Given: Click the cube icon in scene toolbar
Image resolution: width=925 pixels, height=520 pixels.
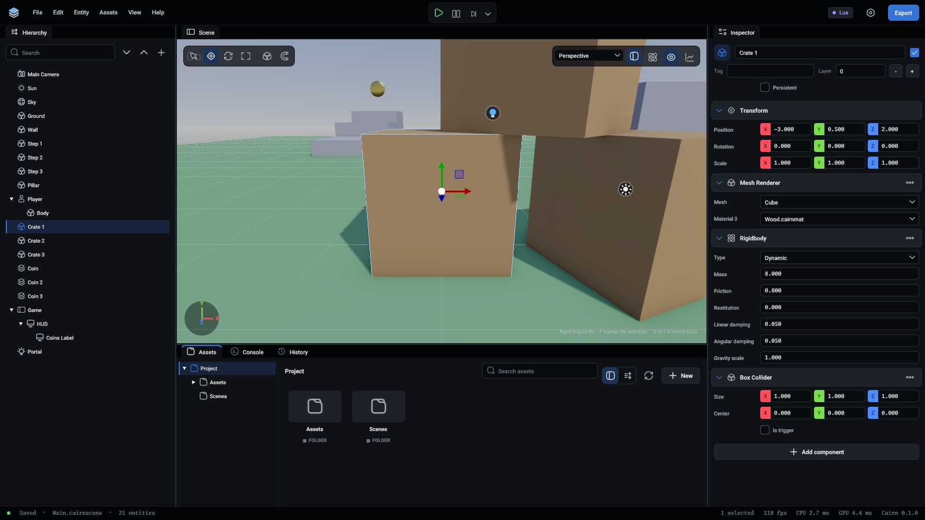Looking at the screenshot, I should coord(267,56).
